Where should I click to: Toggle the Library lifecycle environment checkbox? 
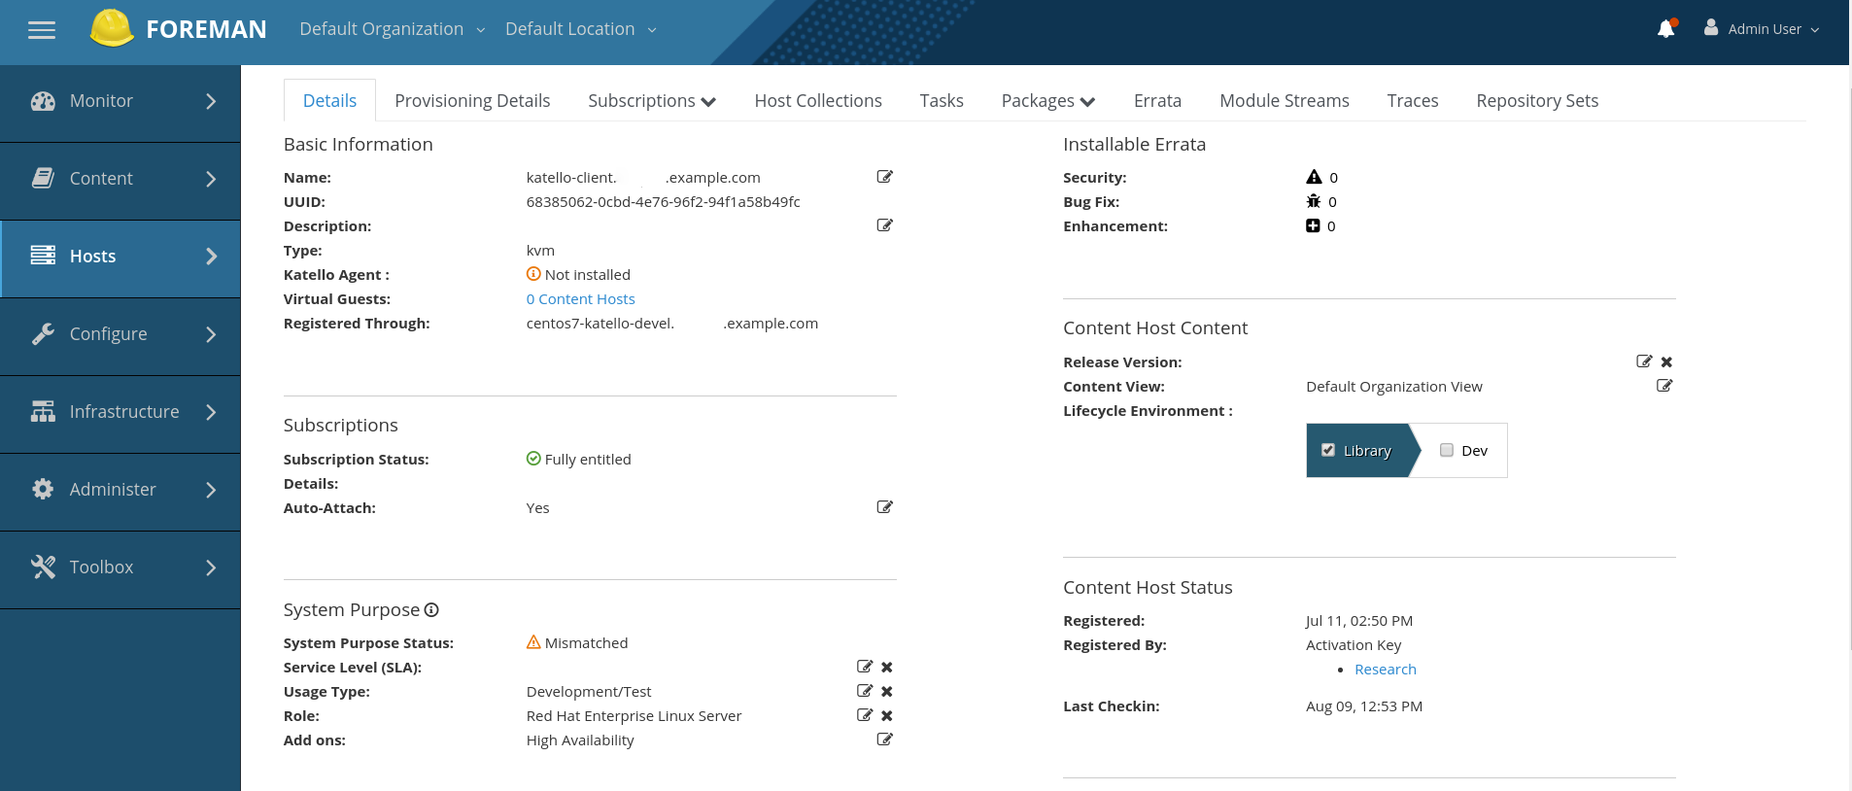(x=1328, y=450)
